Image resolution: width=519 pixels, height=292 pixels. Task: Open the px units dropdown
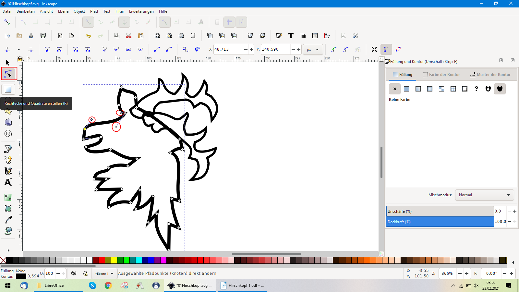(x=313, y=49)
